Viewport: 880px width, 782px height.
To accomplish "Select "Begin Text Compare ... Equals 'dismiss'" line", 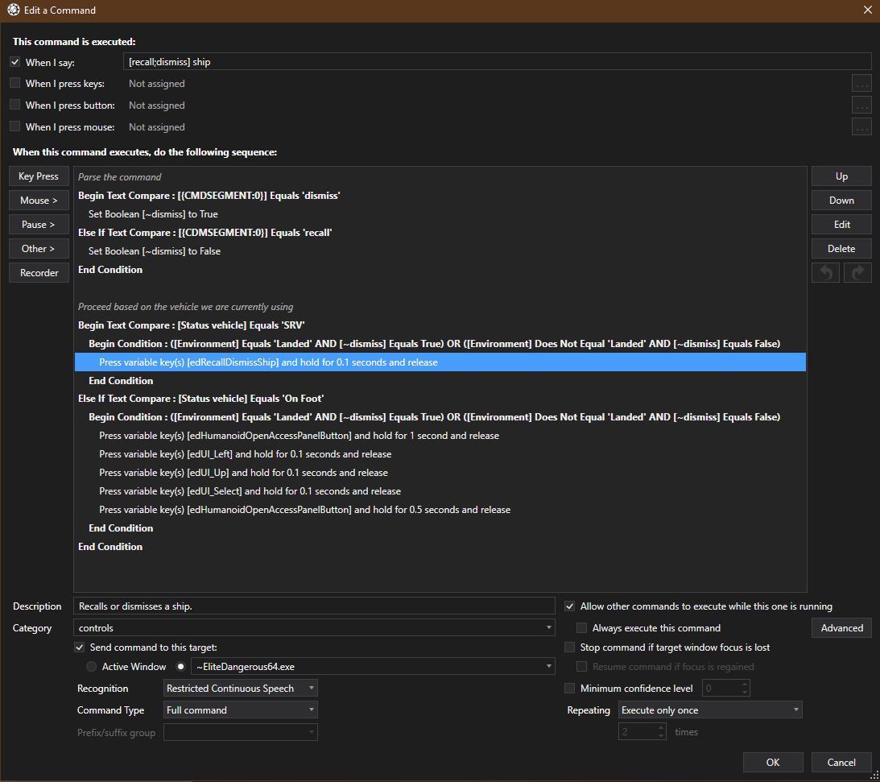I will (x=440, y=196).
